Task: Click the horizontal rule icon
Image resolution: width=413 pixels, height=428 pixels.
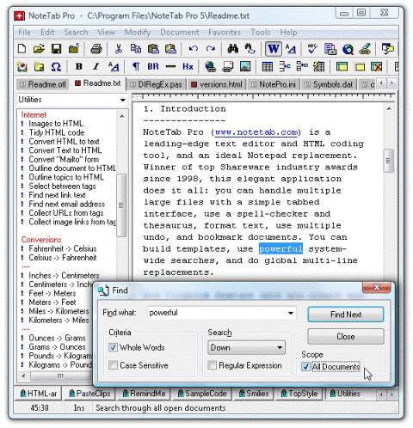Action: 170,67
